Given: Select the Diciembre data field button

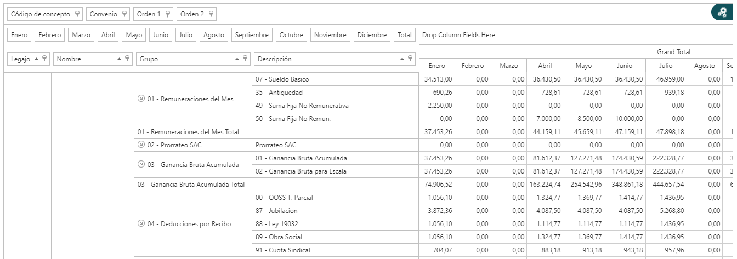Looking at the screenshot, I should click(x=372, y=35).
